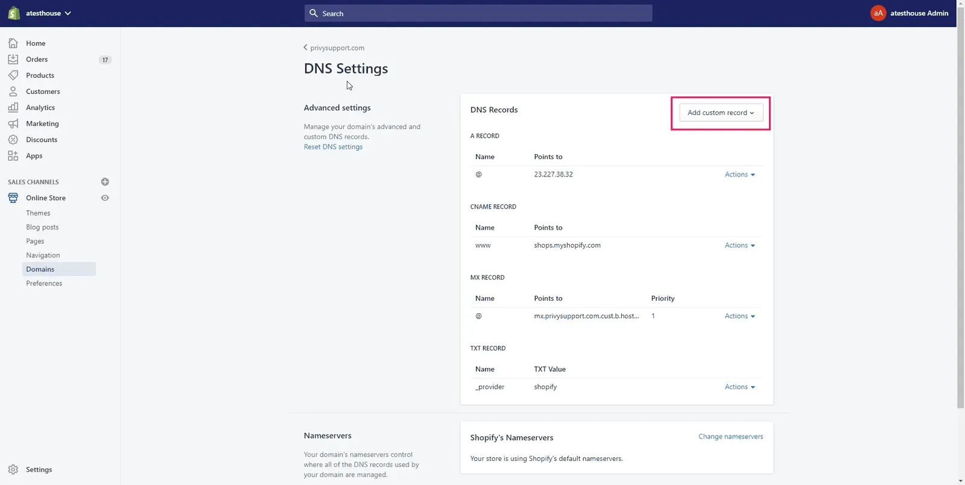Open Actions for the A record
The height and width of the screenshot is (485, 965).
pyautogui.click(x=740, y=175)
